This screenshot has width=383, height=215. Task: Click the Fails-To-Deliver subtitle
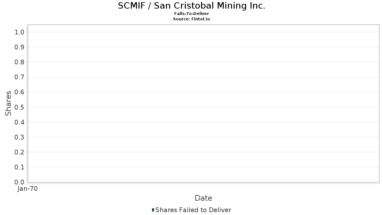click(191, 14)
